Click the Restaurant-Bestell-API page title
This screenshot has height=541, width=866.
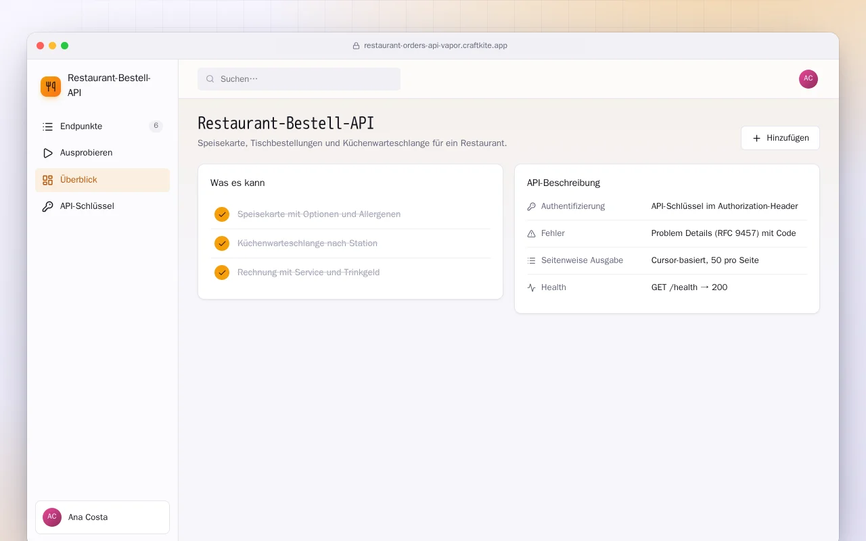click(286, 123)
